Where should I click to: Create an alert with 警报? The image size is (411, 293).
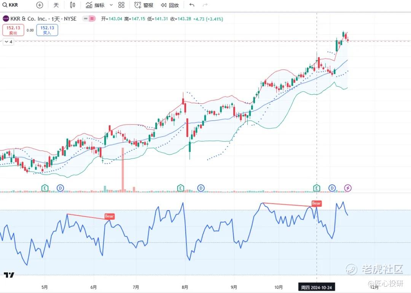(x=143, y=5)
